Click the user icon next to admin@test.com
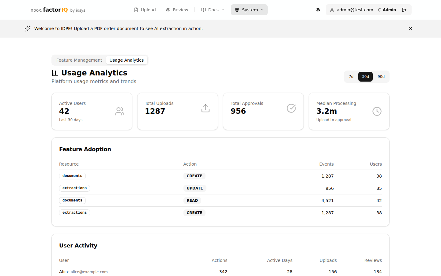 point(332,10)
